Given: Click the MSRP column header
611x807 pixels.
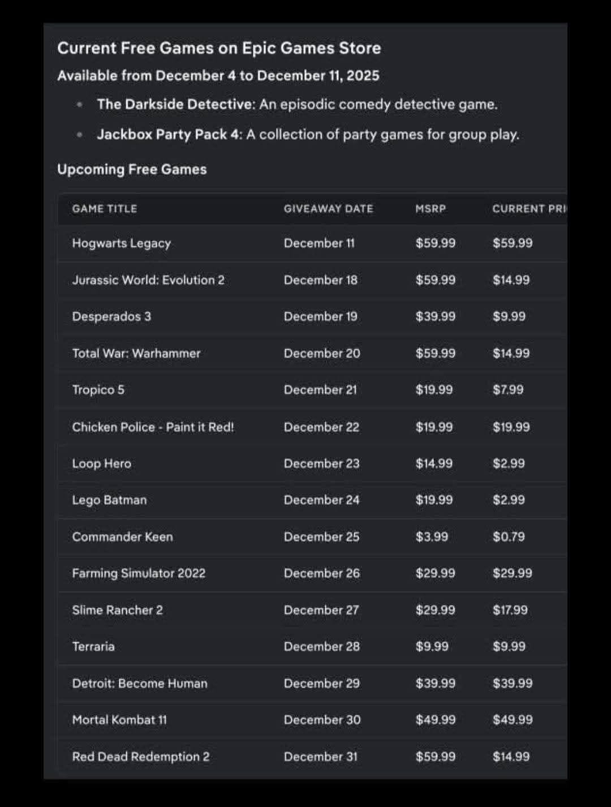Looking at the screenshot, I should coord(430,209).
